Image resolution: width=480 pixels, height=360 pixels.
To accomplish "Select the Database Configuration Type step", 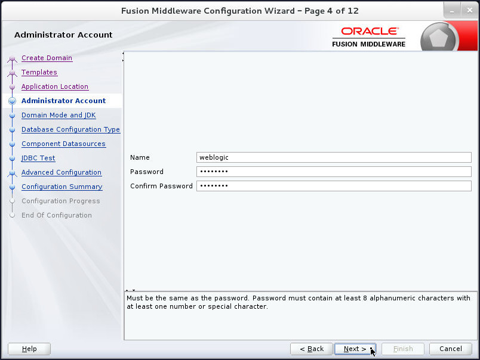I will click(x=70, y=129).
